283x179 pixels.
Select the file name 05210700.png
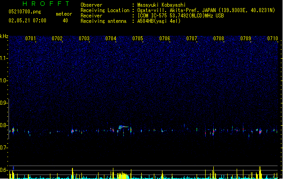coord(25,12)
